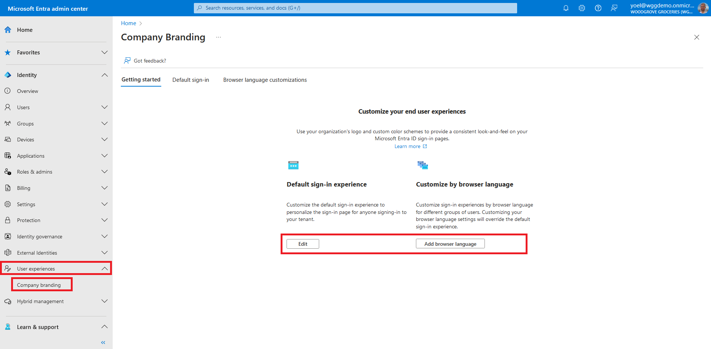Expand the Users menu chevron
This screenshot has height=349, width=711.
pyautogui.click(x=105, y=107)
